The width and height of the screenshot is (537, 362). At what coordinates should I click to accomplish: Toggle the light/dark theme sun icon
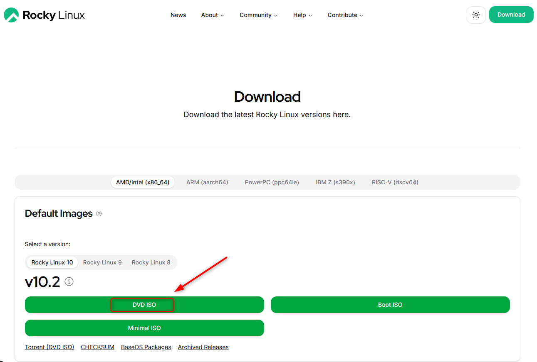coord(476,15)
